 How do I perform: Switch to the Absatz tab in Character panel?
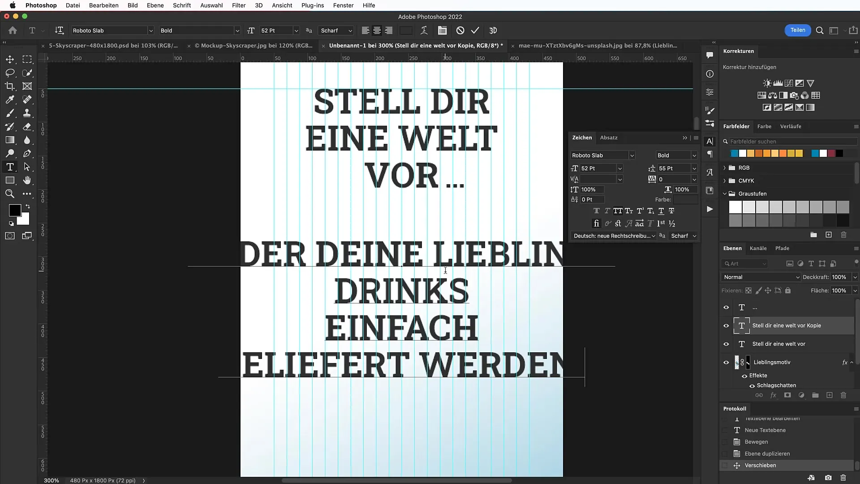pyautogui.click(x=609, y=137)
